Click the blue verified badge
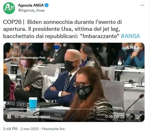The image size is (152, 132). pyautogui.click(x=47, y=5)
